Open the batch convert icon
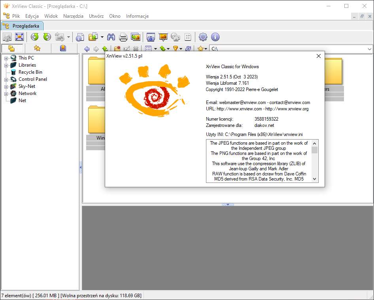 click(60, 37)
